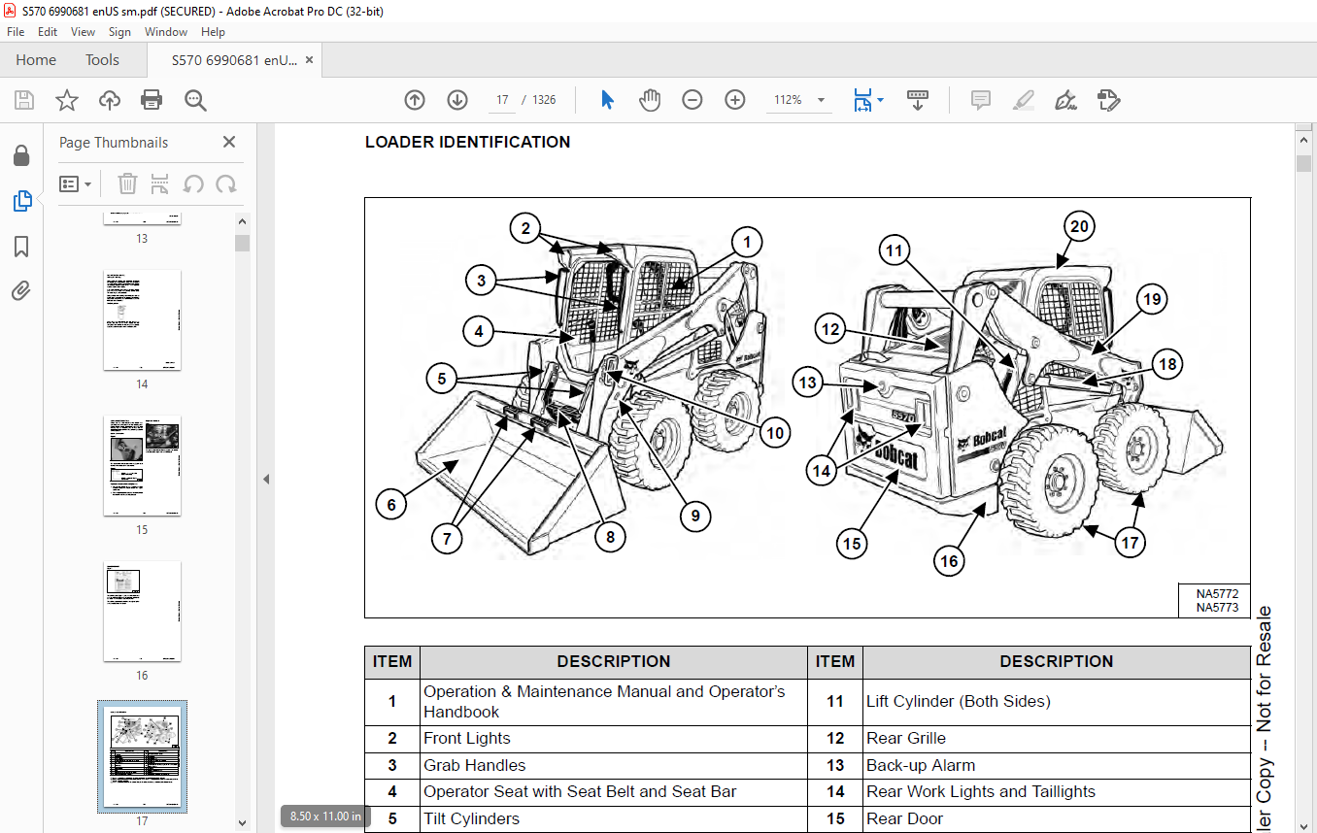Zoom out with minus icon
Image resolution: width=1317 pixels, height=833 pixels.
[692, 100]
